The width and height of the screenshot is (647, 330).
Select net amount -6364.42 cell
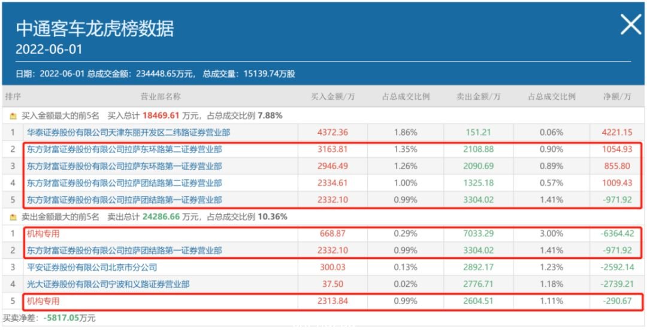[617, 234]
